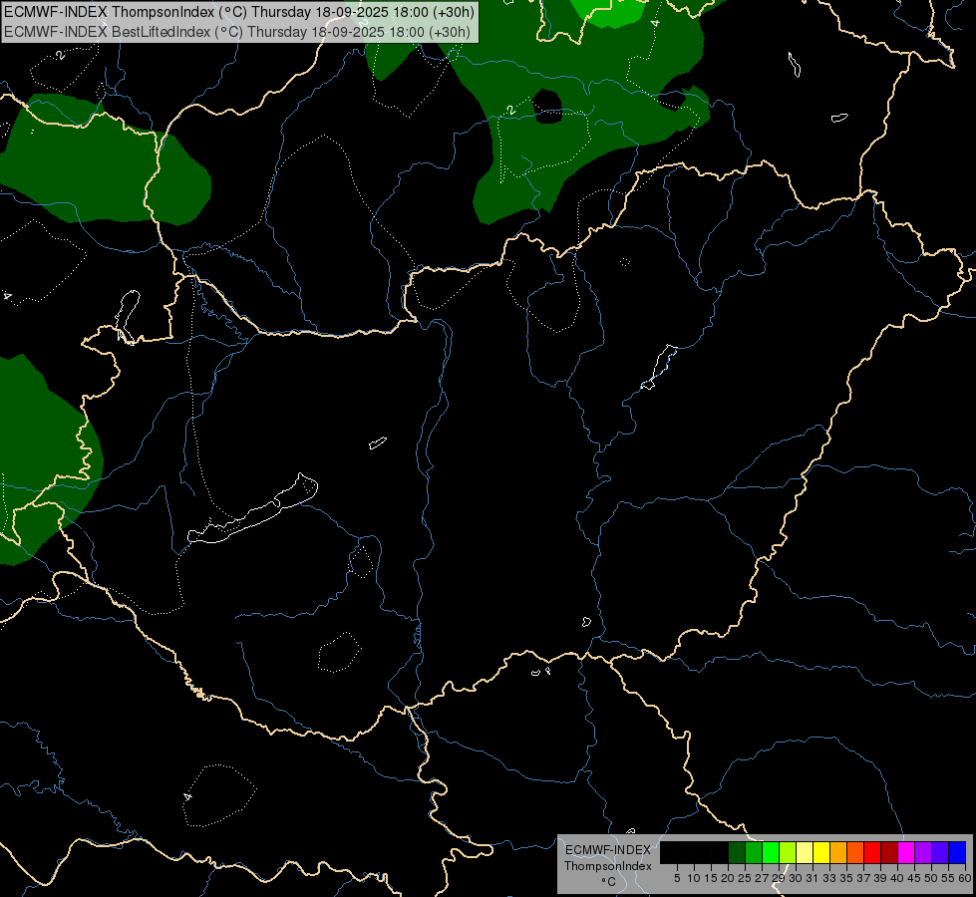Pick the orange 33–35 legend swatch

838,853
